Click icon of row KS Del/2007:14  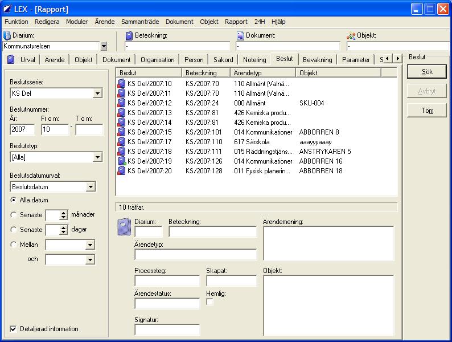coord(121,122)
